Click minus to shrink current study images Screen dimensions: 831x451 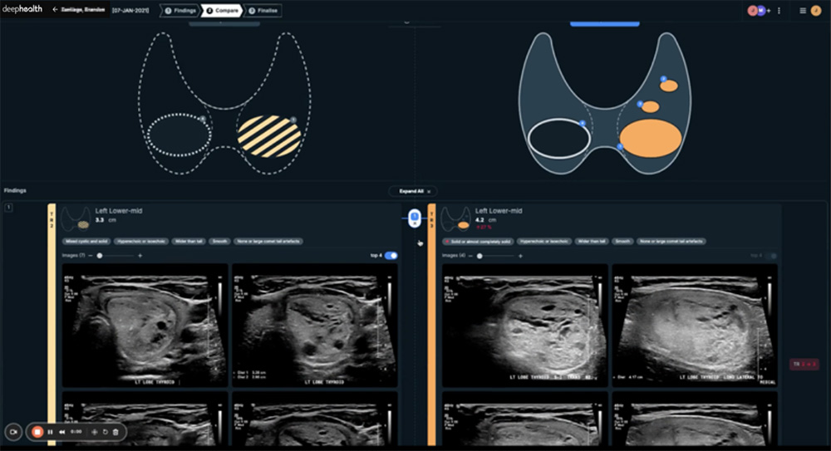[470, 256]
